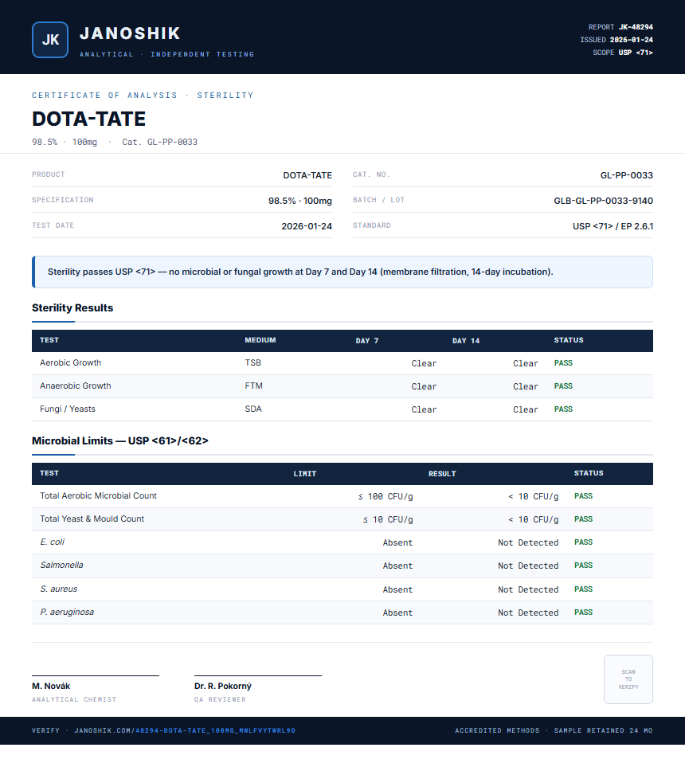Click the sterility passes summary banner
The height and width of the screenshot is (767, 685).
(342, 272)
